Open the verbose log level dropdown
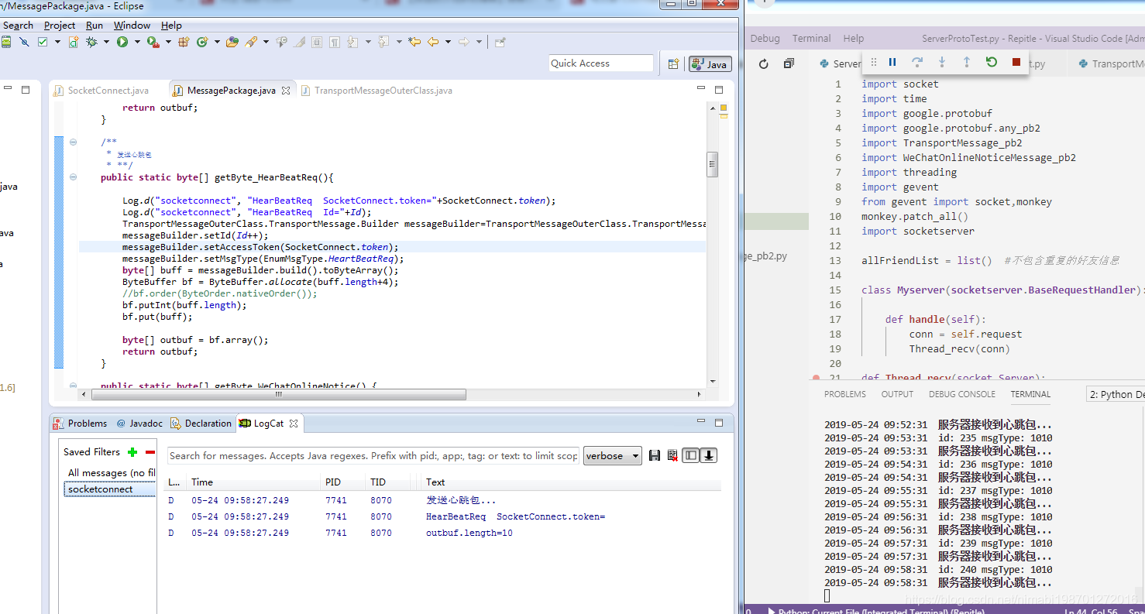1145x614 pixels. (x=612, y=456)
